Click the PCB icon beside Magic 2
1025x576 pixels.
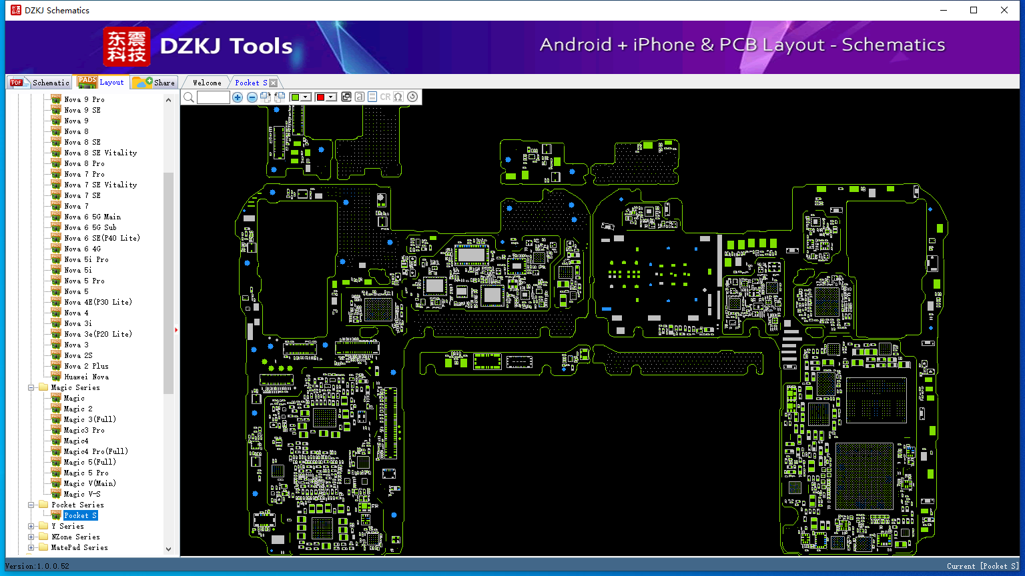(56, 409)
